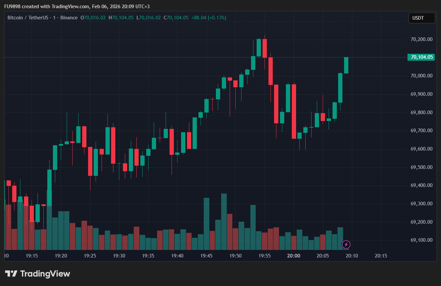
Task: Click the 19:15 time axis label
Action: tap(32, 256)
